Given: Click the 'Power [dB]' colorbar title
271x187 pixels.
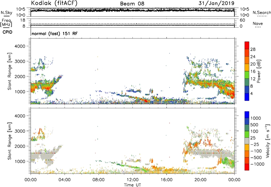Looking at the screenshot, I should tap(258, 71).
